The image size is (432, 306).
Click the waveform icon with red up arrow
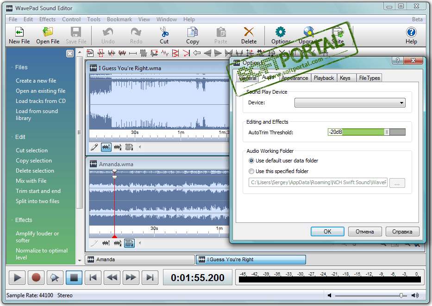pyautogui.click(x=154, y=53)
